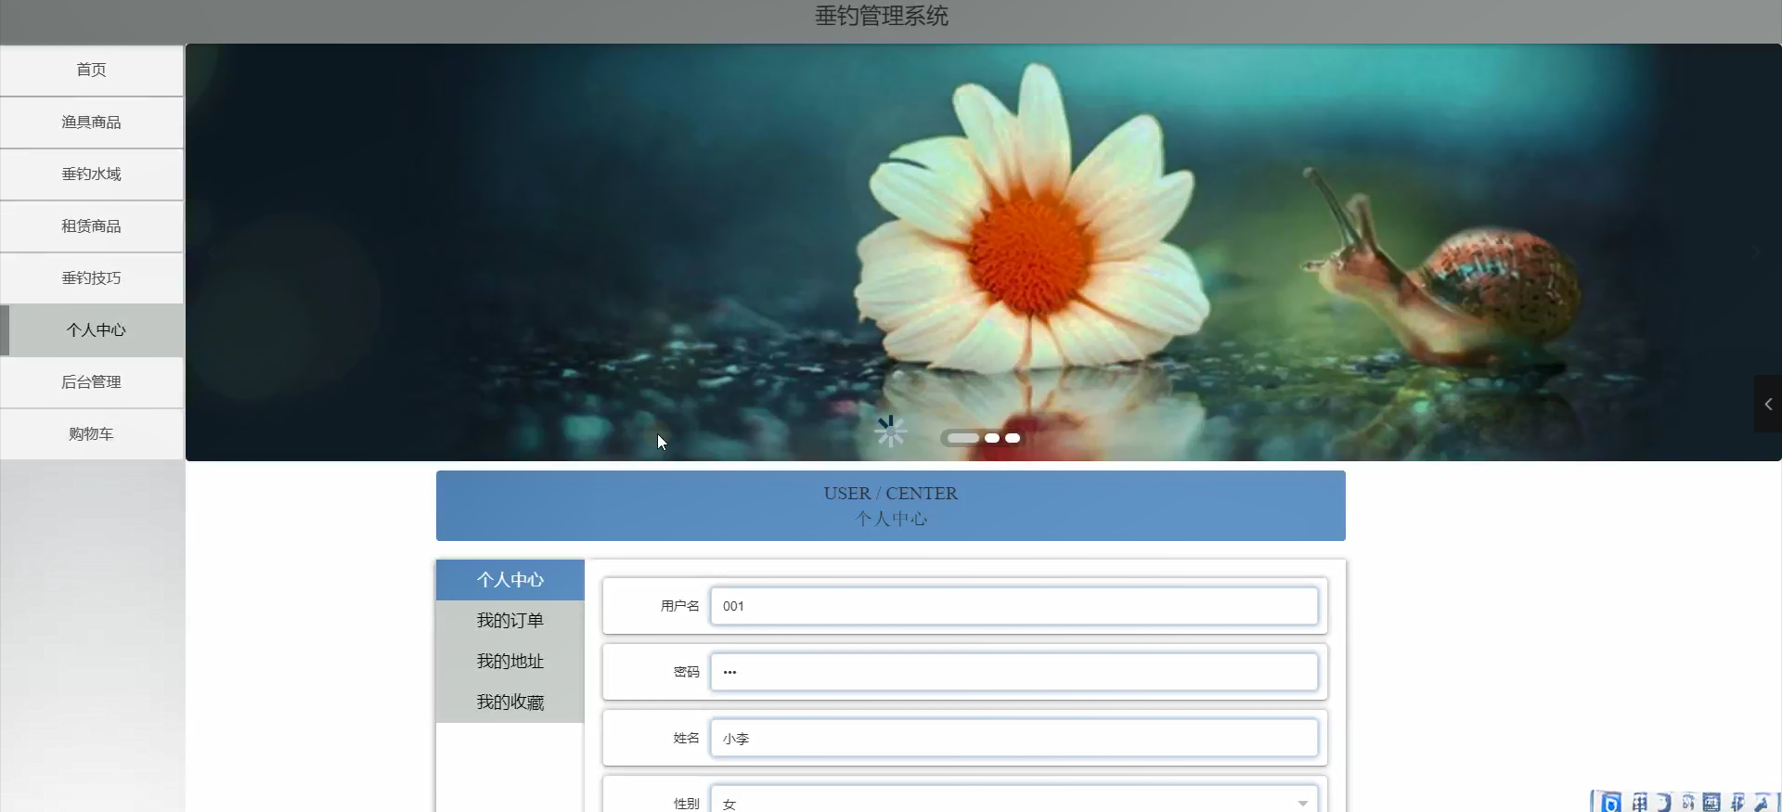View the 购物车 shopping cart

coord(91,434)
